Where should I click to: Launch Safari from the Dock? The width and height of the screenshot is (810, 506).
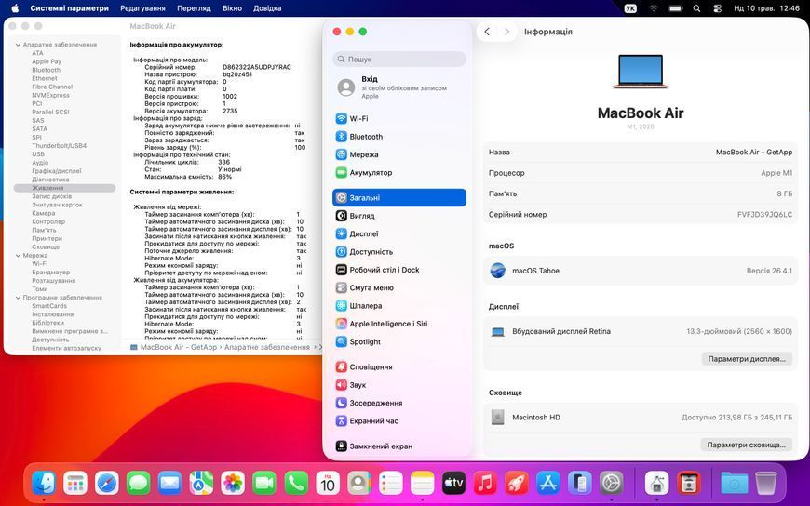(x=107, y=484)
